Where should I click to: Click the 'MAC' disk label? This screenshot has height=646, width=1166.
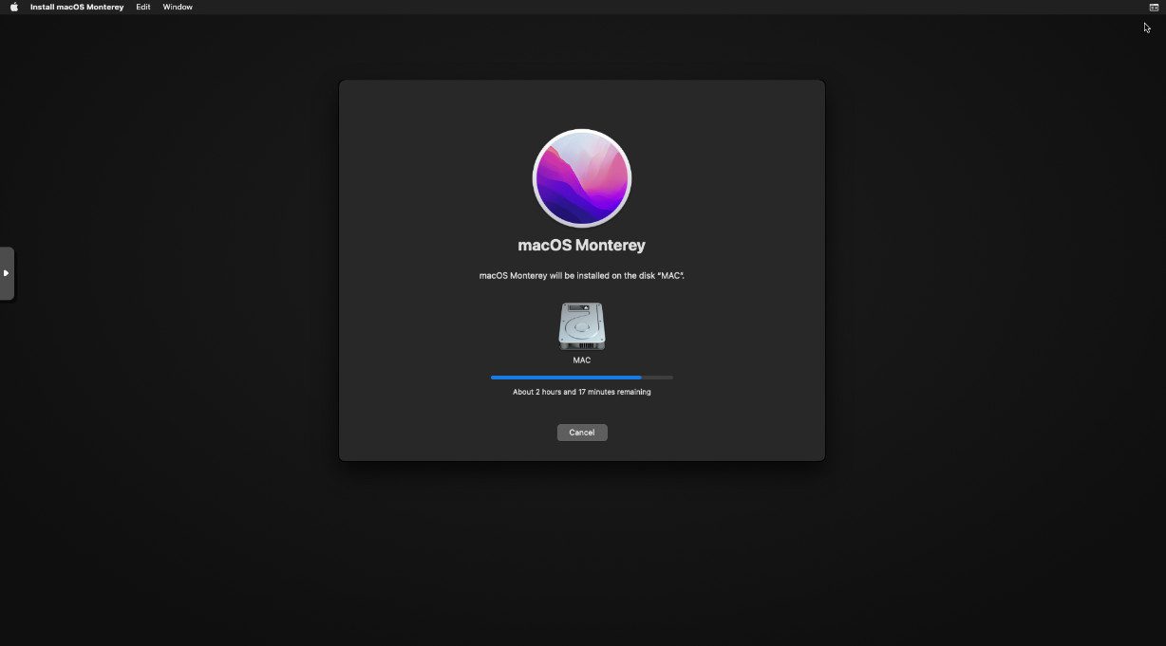pos(582,360)
